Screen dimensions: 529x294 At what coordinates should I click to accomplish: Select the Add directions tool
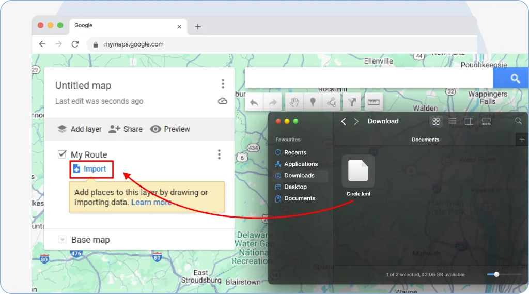pos(352,102)
